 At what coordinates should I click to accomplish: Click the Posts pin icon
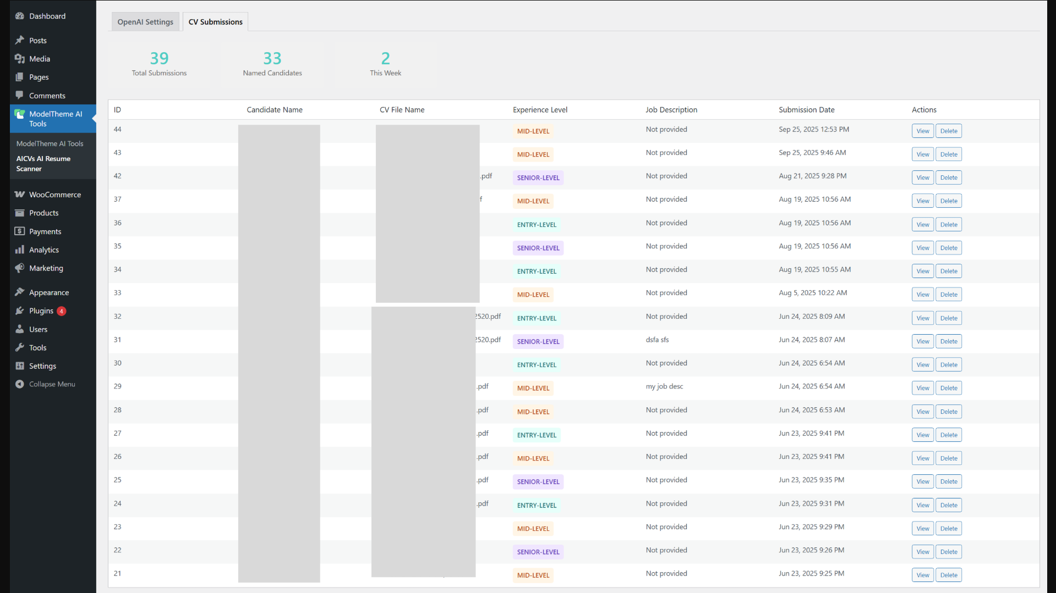(x=20, y=40)
